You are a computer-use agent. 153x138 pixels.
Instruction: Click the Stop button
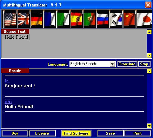(x=144, y=64)
